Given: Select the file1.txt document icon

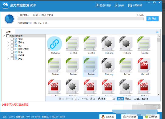Looking at the screenshot, I should tap(72, 44).
